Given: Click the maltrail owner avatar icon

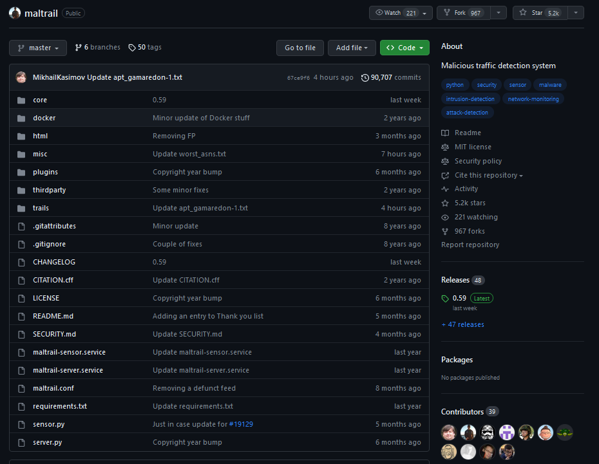Looking at the screenshot, I should (x=15, y=13).
